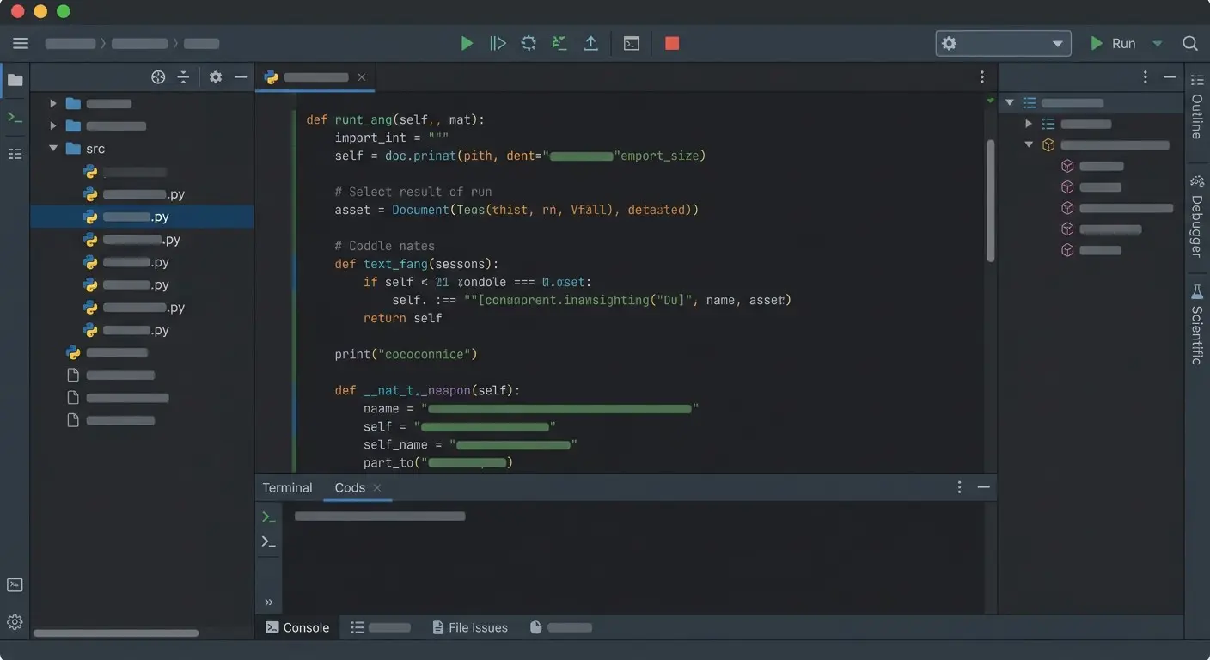Click the red Stop button
This screenshot has width=1210, height=660.
point(672,43)
